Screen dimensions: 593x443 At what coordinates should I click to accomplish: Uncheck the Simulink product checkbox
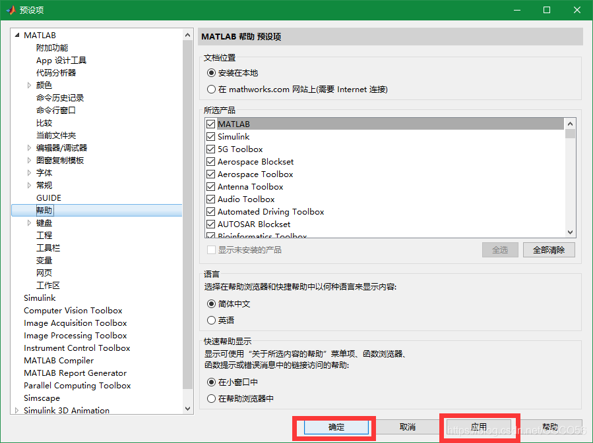point(210,137)
